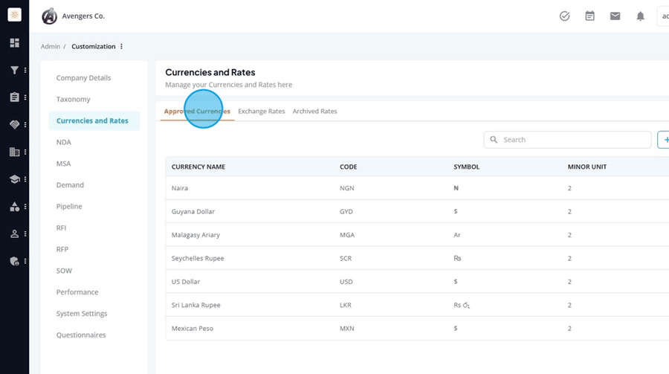Open Performance settings section
Image resolution: width=669 pixels, height=374 pixels.
77,292
